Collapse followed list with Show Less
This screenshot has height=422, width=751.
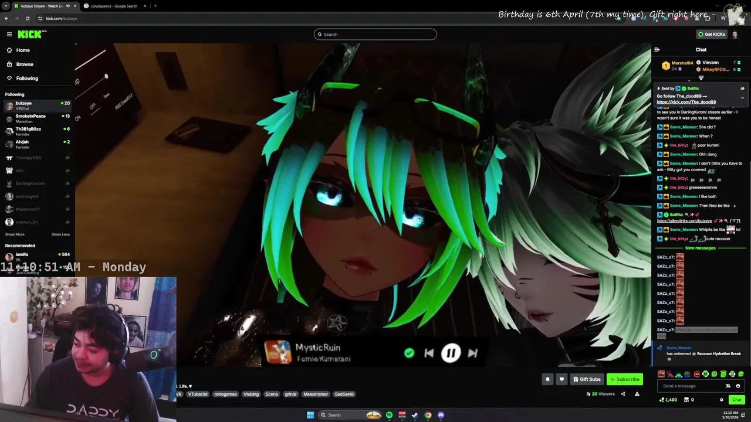60,234
